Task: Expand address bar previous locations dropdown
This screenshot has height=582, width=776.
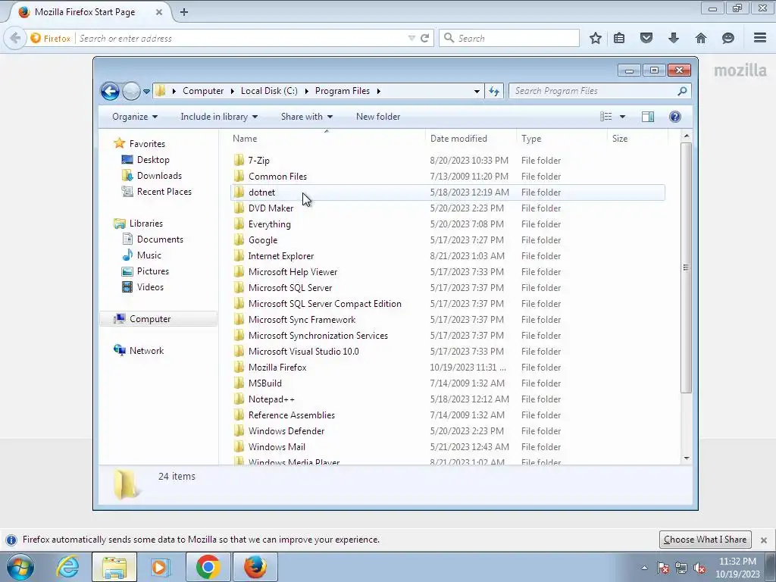Action: [x=477, y=91]
